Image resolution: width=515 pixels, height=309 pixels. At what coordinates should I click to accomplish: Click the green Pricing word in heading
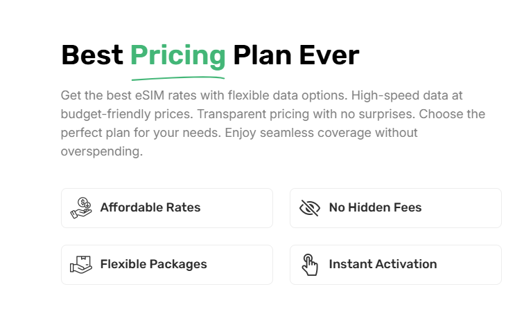point(177,56)
